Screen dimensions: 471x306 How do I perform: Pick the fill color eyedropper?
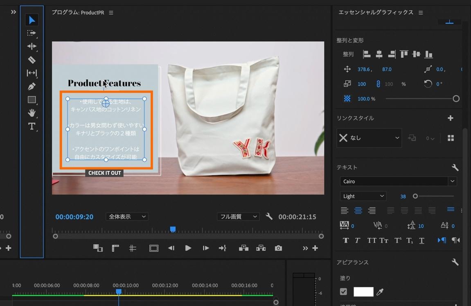tap(380, 292)
